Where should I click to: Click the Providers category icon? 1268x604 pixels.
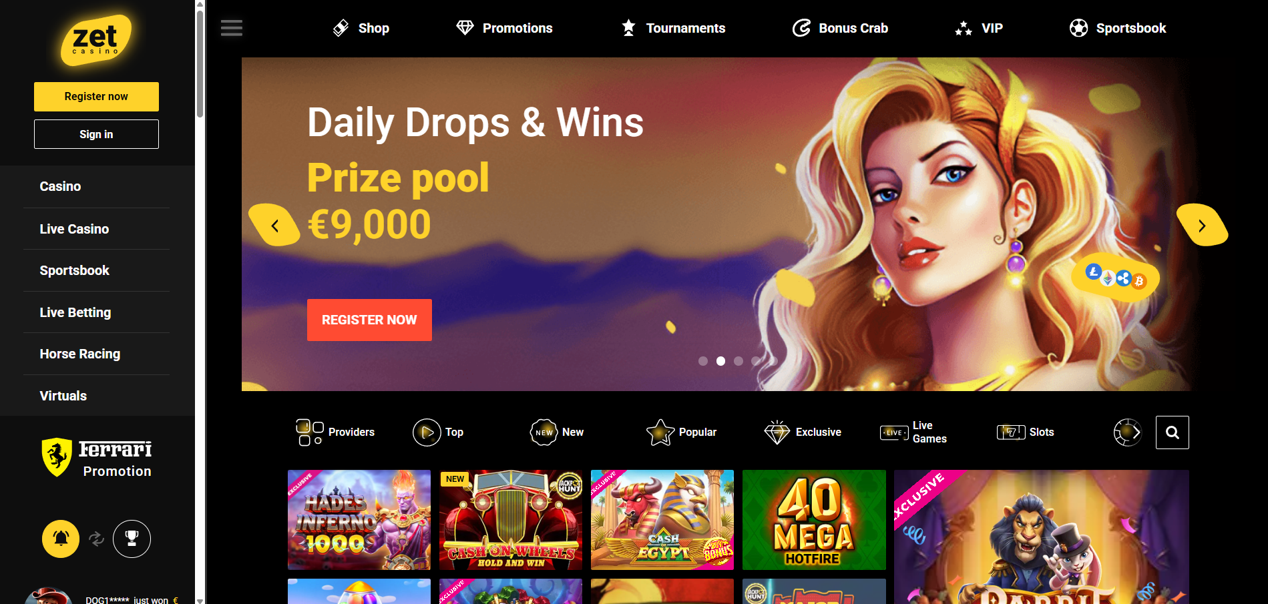(310, 432)
